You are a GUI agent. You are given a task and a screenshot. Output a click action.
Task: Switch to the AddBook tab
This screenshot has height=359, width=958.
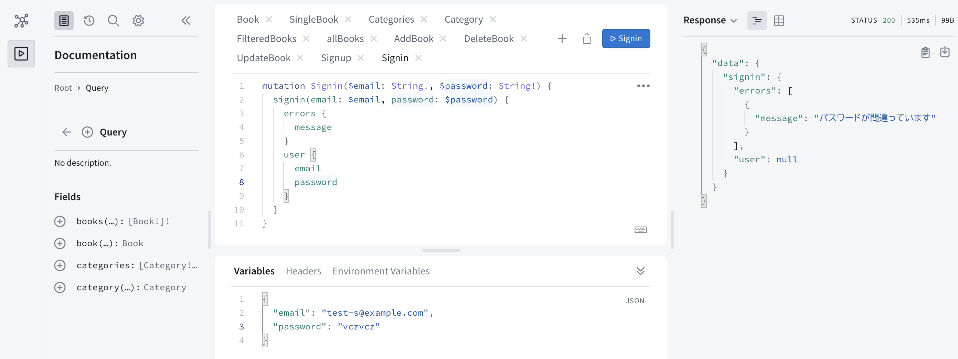tap(414, 39)
